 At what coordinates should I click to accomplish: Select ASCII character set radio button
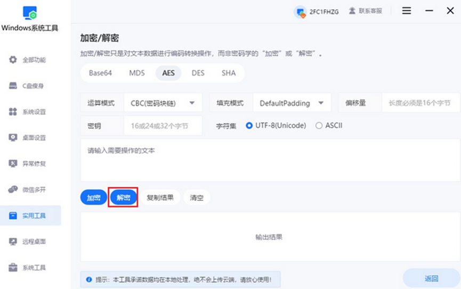click(319, 126)
